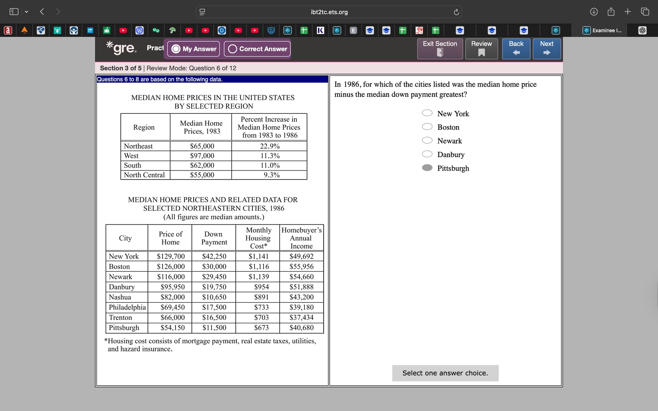Image resolution: width=658 pixels, height=411 pixels.
Task: Select the Pittsburgh answer choice
Action: pyautogui.click(x=427, y=168)
